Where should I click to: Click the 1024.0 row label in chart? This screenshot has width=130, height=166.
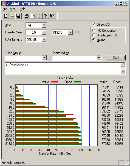coord(10,132)
